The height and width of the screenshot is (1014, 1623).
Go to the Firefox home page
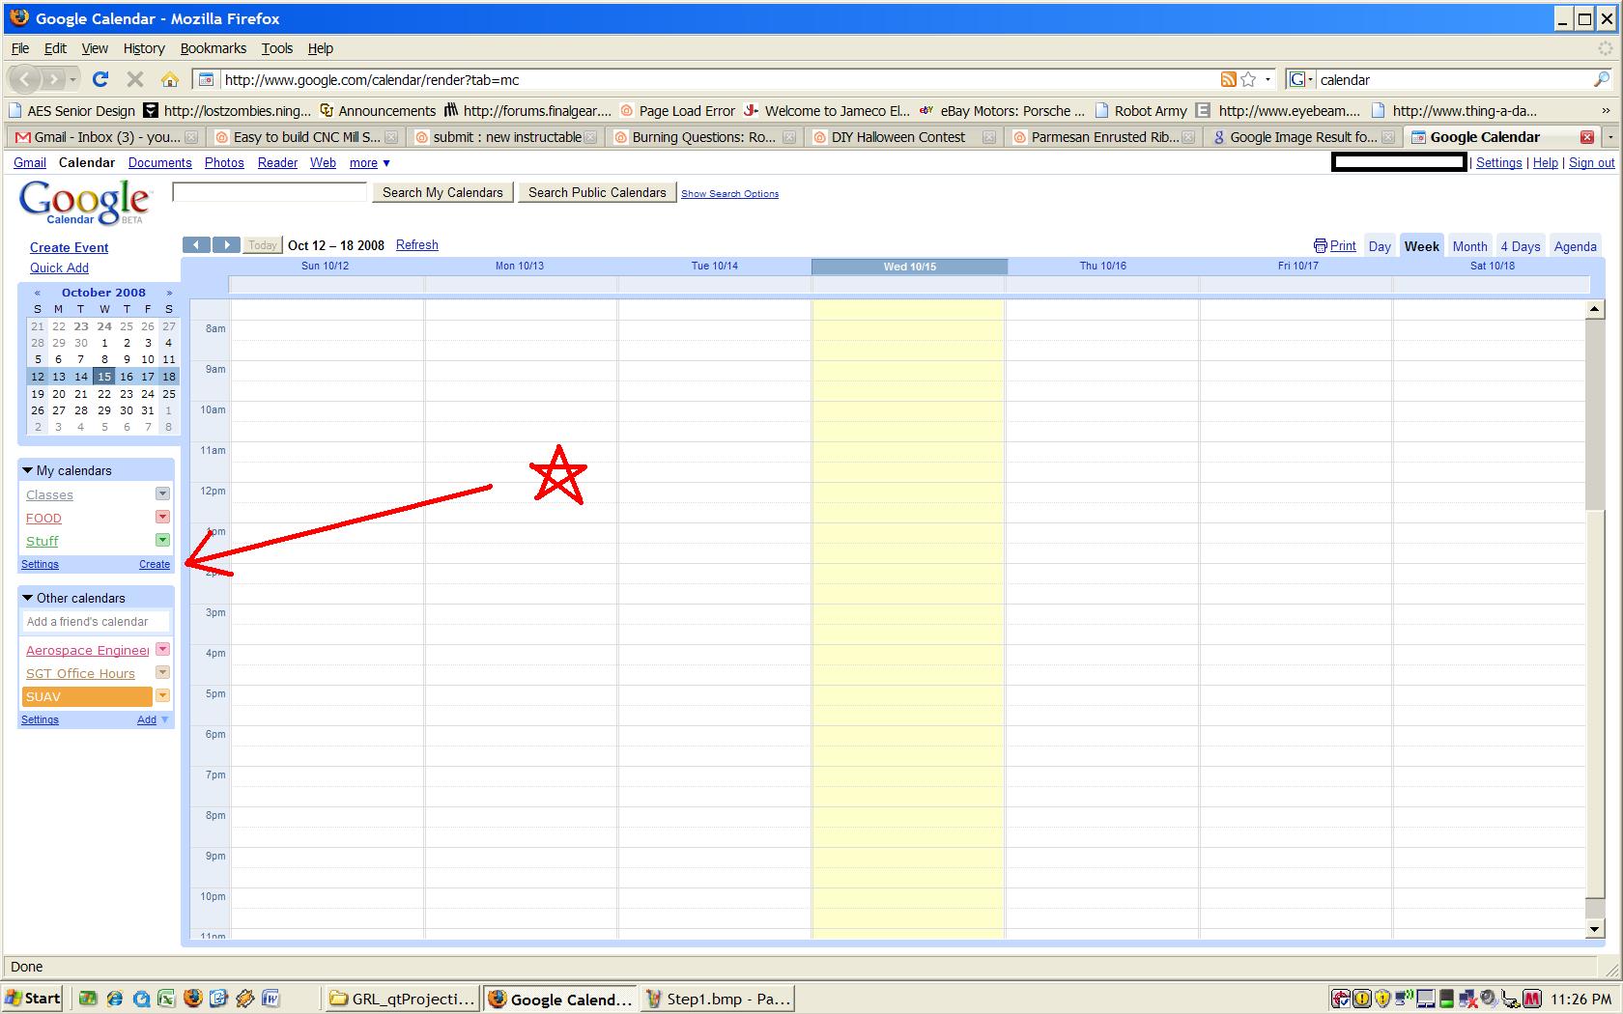point(170,79)
